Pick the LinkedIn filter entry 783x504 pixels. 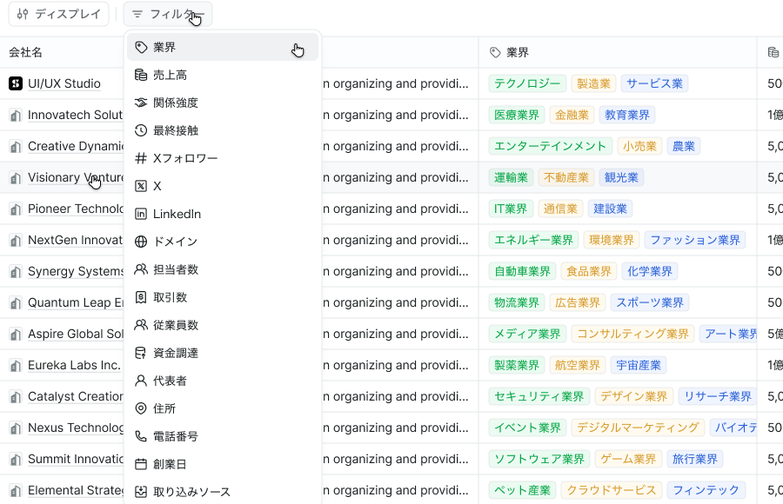222,214
